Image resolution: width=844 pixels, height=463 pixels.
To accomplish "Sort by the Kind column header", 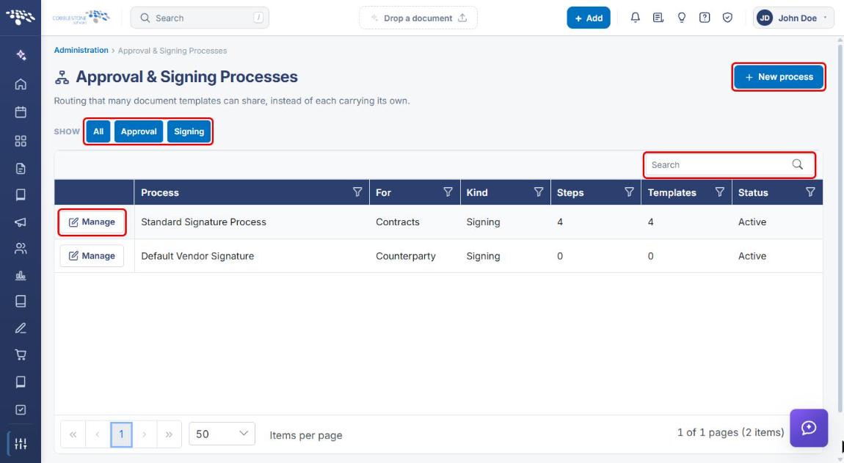I will (477, 193).
